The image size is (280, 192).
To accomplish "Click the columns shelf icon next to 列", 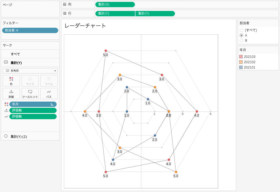I will (65, 5).
